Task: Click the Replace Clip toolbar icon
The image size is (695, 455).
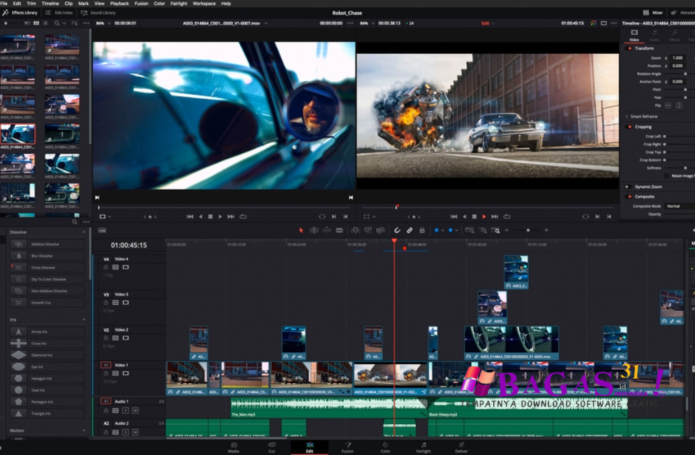Action: click(380, 230)
